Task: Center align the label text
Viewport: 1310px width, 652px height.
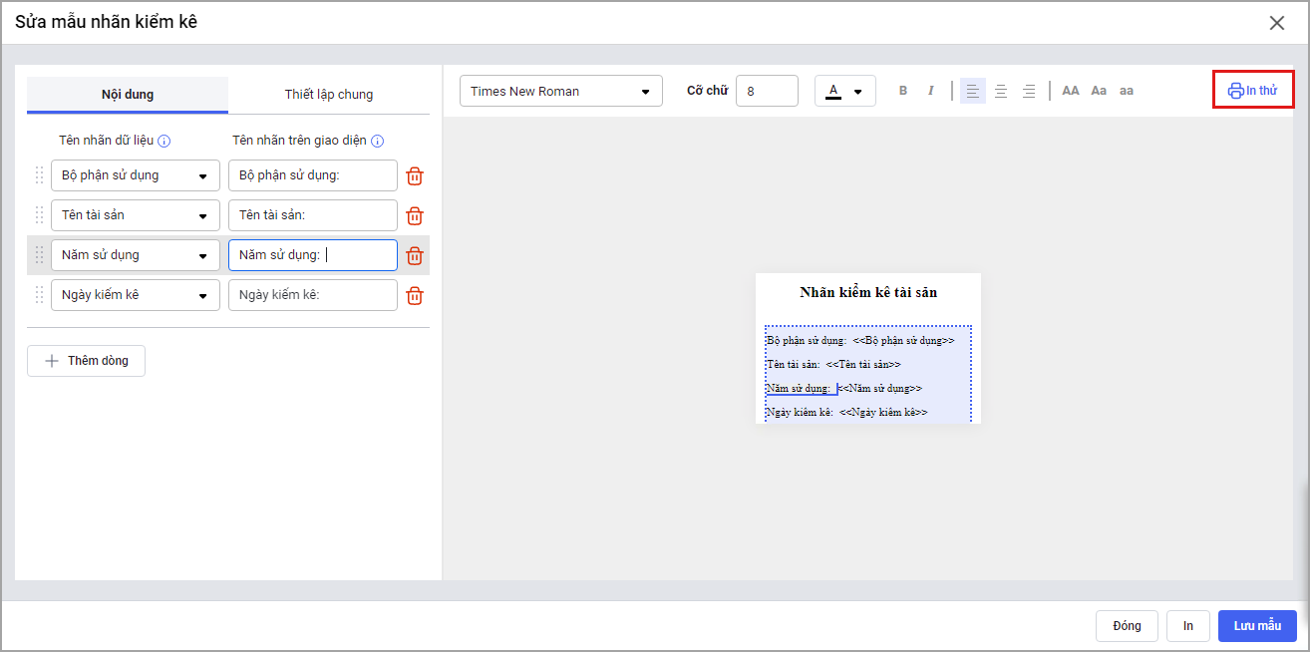Action: pos(1001,91)
